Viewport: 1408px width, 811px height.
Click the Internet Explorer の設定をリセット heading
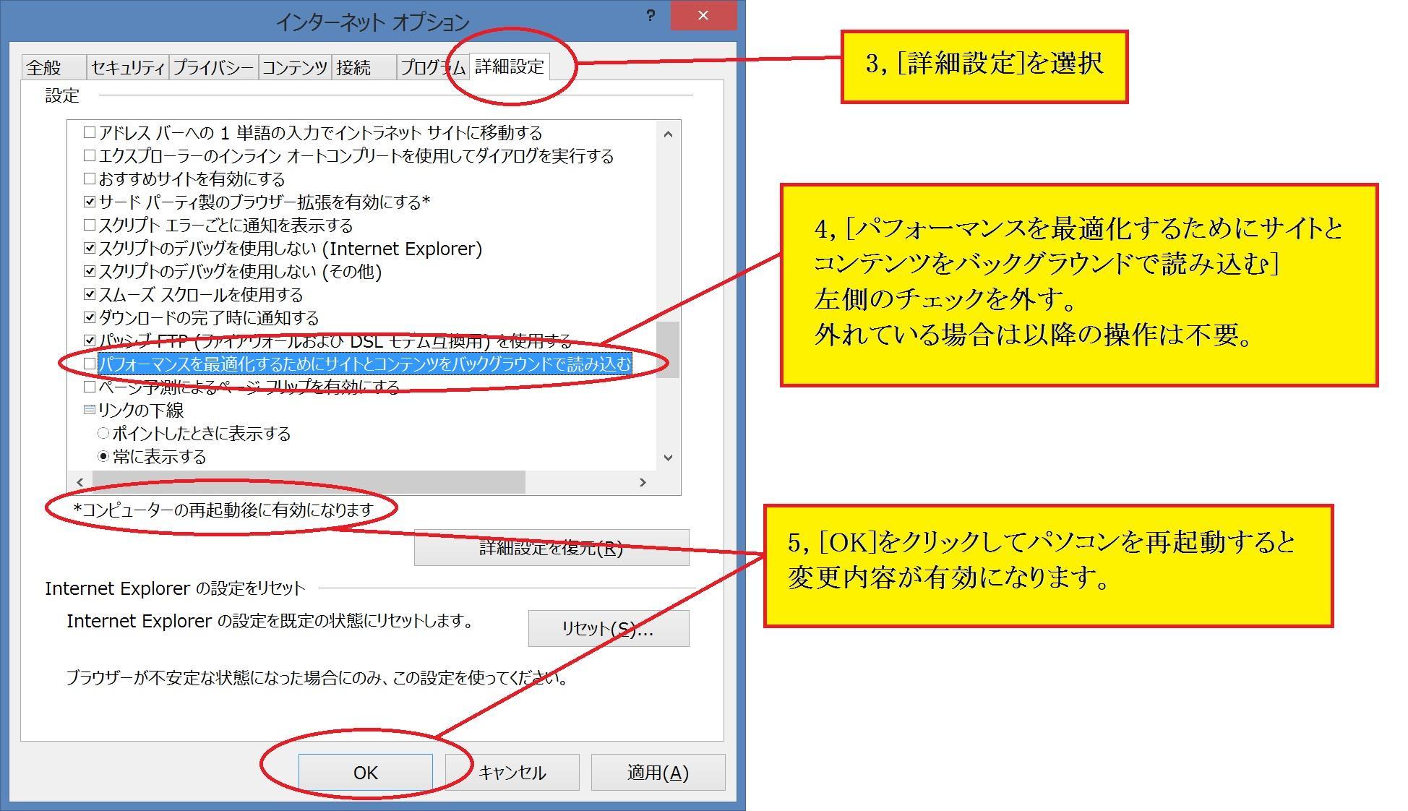point(176,588)
